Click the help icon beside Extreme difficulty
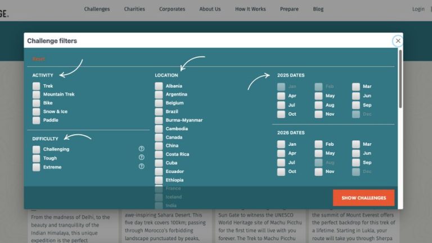The width and height of the screenshot is (432, 243). click(x=141, y=167)
